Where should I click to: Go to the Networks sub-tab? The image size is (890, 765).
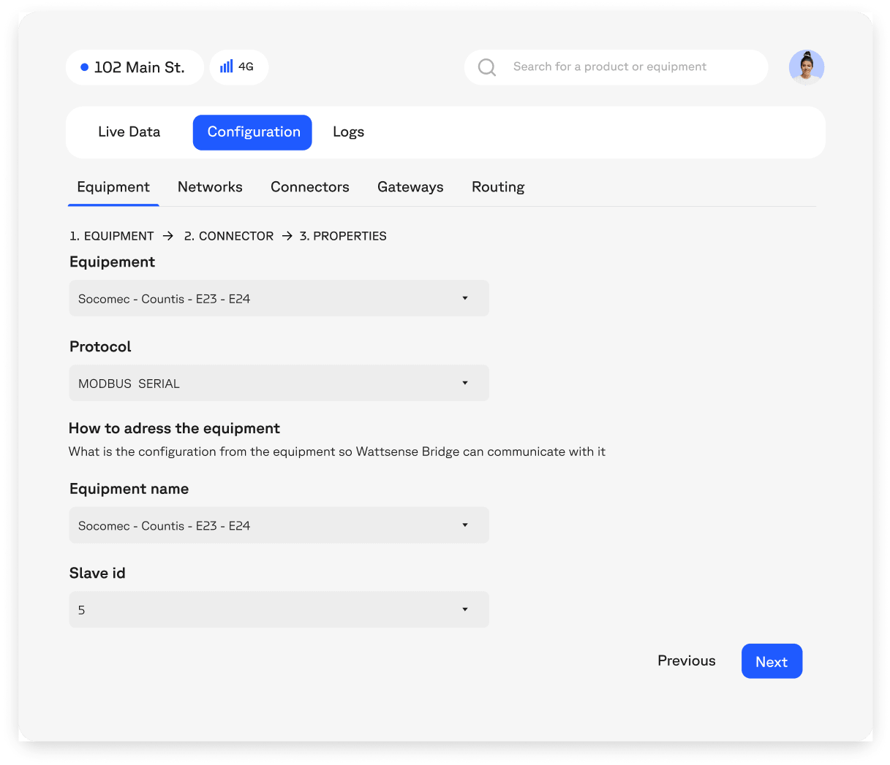click(210, 187)
